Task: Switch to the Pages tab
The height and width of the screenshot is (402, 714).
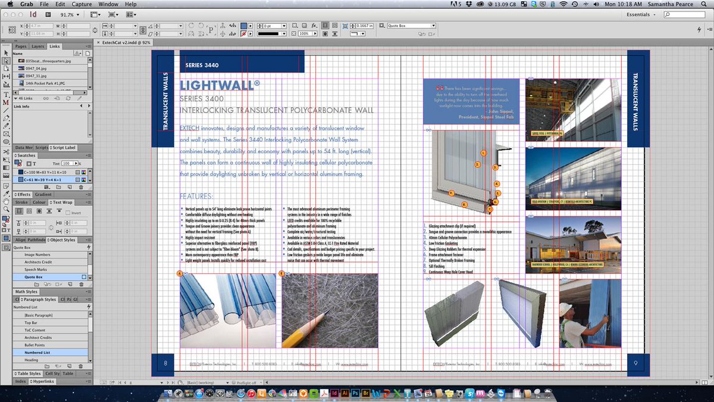Action: click(21, 46)
